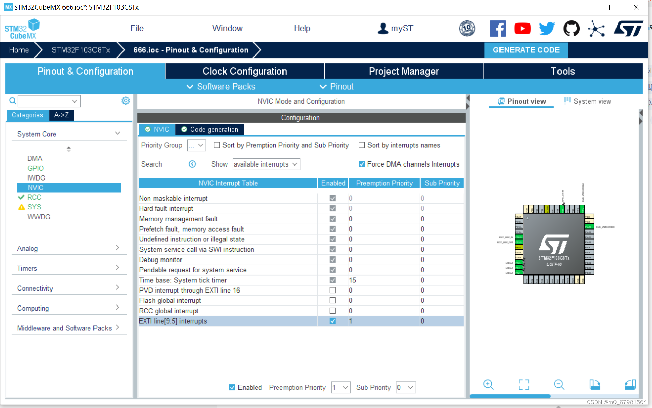Open the Facebook link icon
The height and width of the screenshot is (408, 652).
(x=498, y=29)
